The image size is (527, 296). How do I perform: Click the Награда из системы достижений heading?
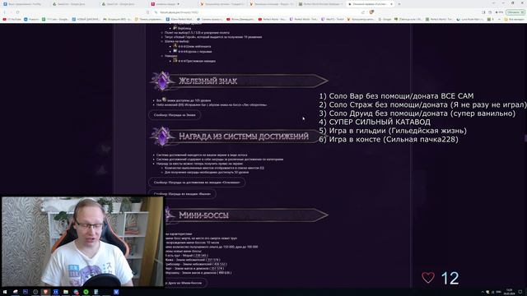[244, 136]
